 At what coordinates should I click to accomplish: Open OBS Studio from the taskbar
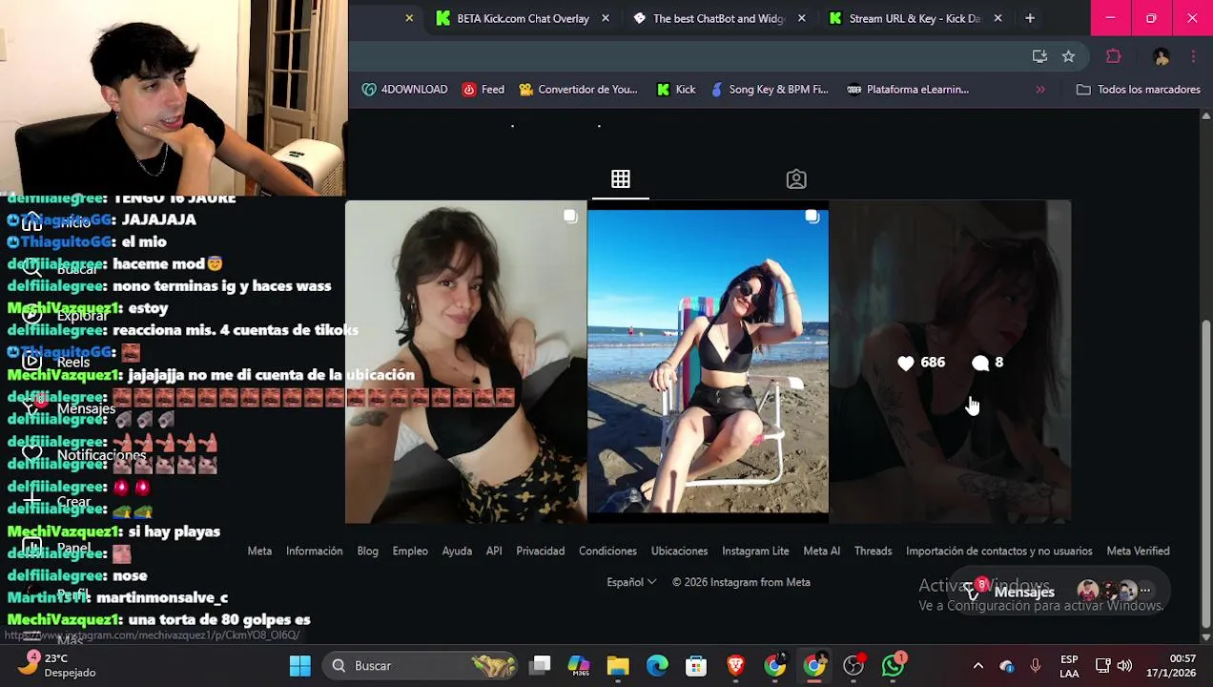pyautogui.click(x=853, y=666)
